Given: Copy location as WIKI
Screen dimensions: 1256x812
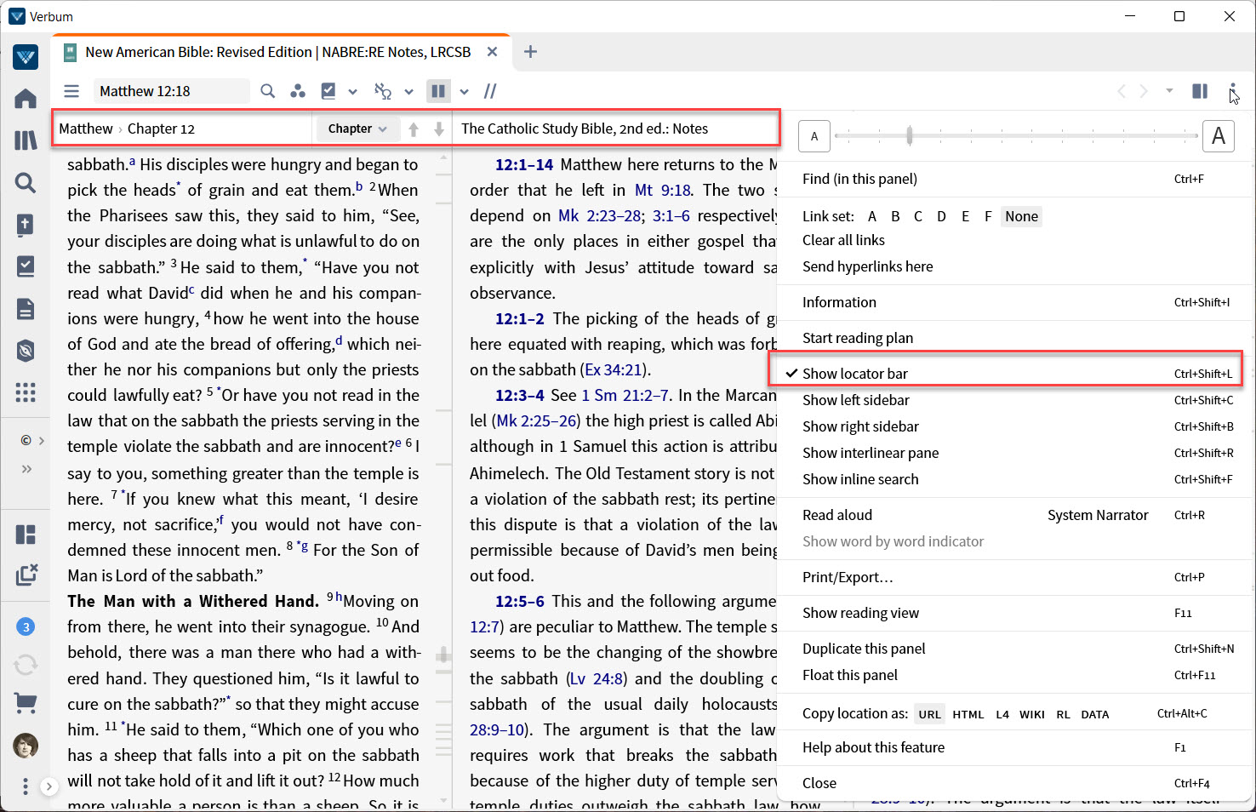Looking at the screenshot, I should pos(1032,714).
